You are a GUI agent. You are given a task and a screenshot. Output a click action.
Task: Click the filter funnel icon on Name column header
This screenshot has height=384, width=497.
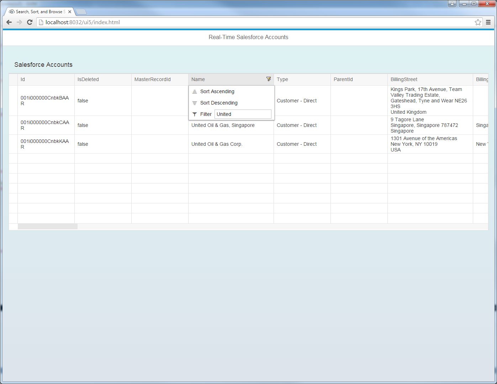pyautogui.click(x=269, y=79)
